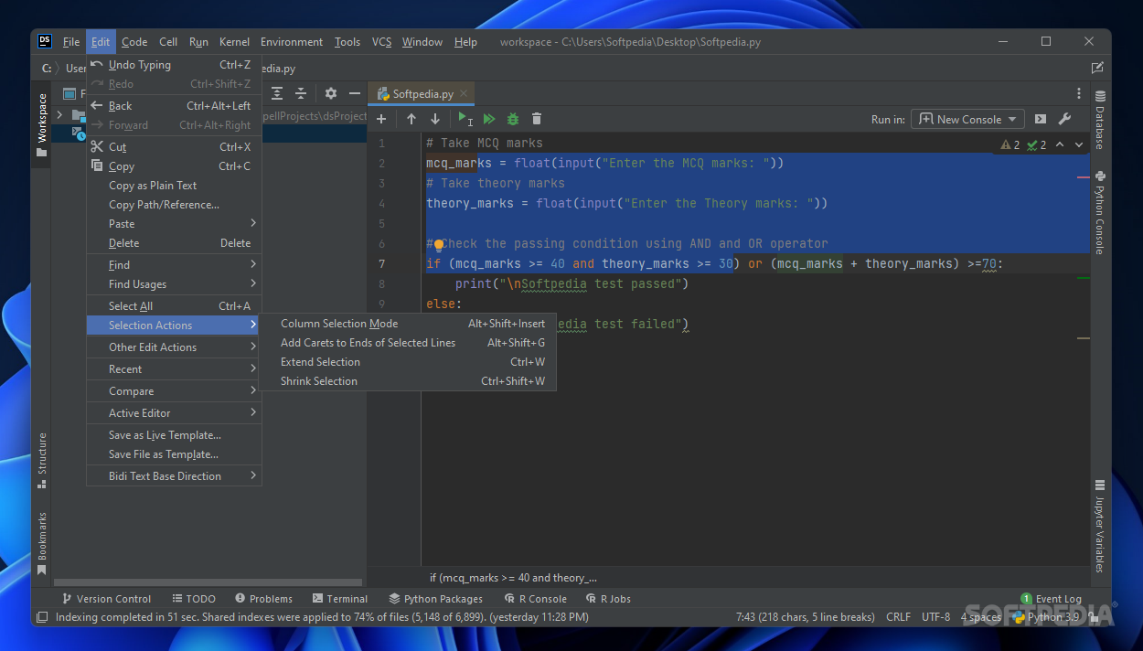Image resolution: width=1143 pixels, height=651 pixels.
Task: Open the Terminal tool tab
Action: (x=339, y=599)
